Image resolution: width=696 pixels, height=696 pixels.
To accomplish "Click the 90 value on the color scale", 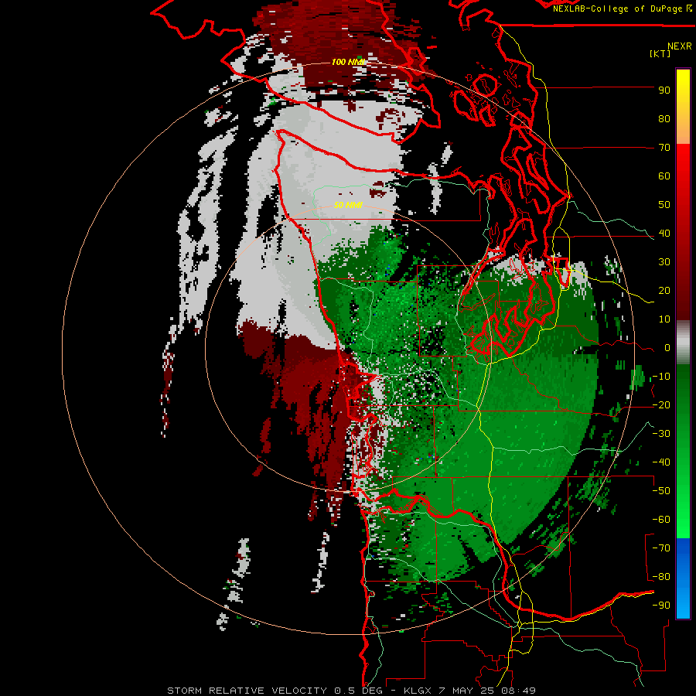I will coord(664,90).
